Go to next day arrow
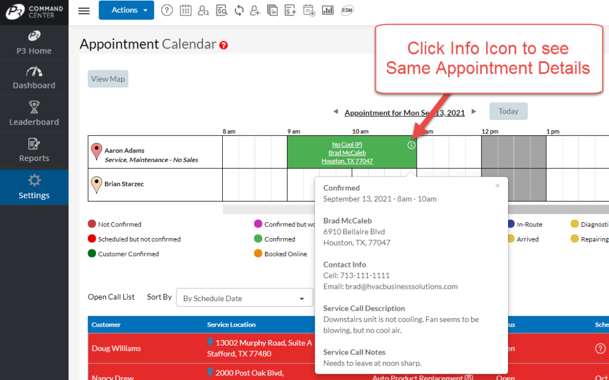The width and height of the screenshot is (609, 380). [474, 112]
